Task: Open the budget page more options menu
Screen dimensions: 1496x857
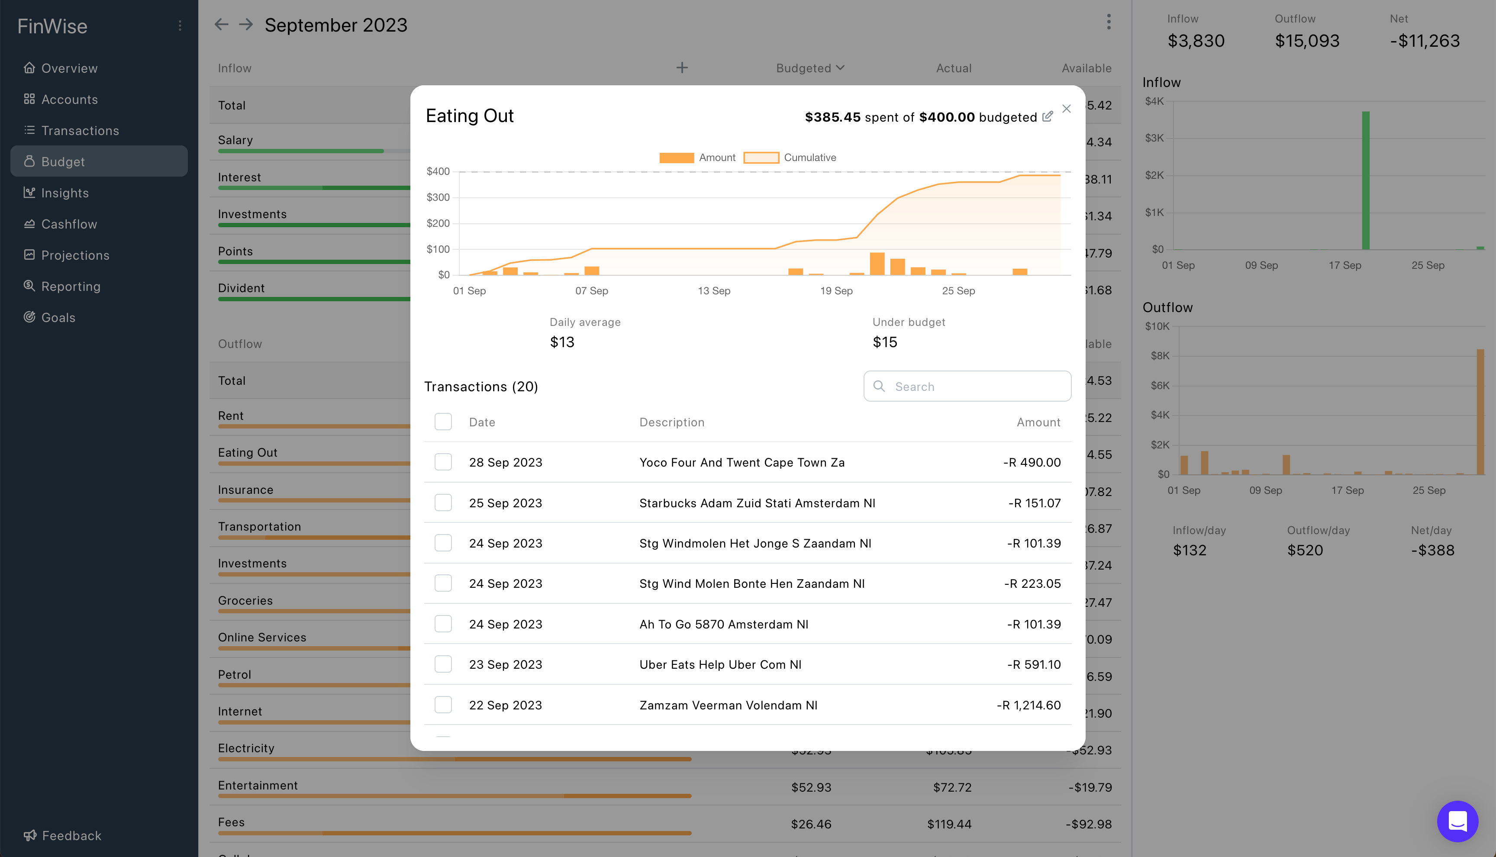Action: point(1109,23)
